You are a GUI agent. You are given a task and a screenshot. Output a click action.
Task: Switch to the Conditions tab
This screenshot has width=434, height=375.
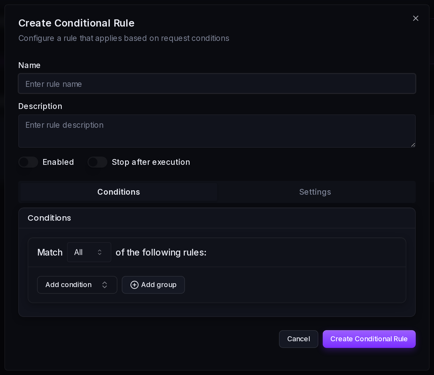pyautogui.click(x=119, y=192)
